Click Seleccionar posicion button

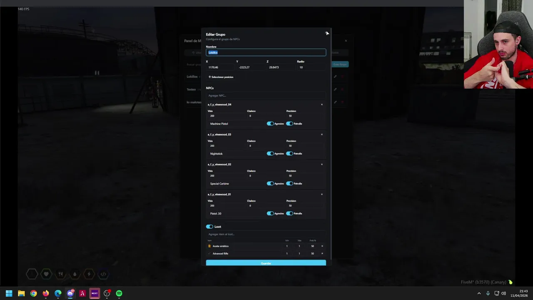point(221,77)
